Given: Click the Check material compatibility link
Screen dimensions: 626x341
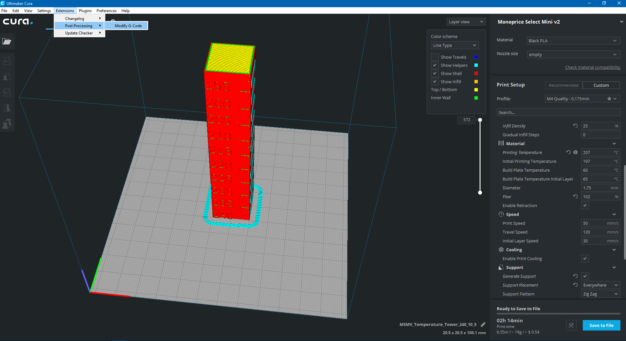Looking at the screenshot, I should [593, 67].
